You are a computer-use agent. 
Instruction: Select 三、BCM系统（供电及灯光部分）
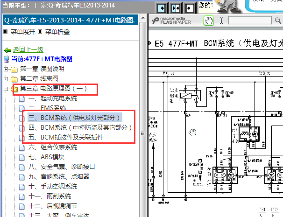pyautogui.click(x=75, y=118)
